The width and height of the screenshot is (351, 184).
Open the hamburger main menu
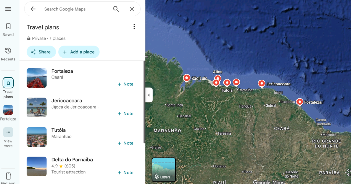coord(8,9)
